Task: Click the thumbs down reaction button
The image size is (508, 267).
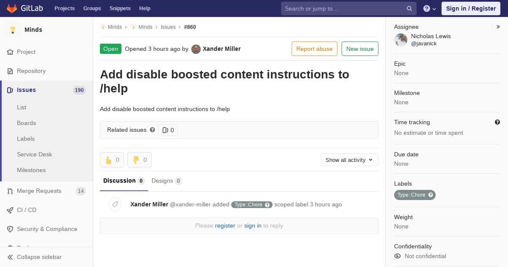Action: coord(139,160)
